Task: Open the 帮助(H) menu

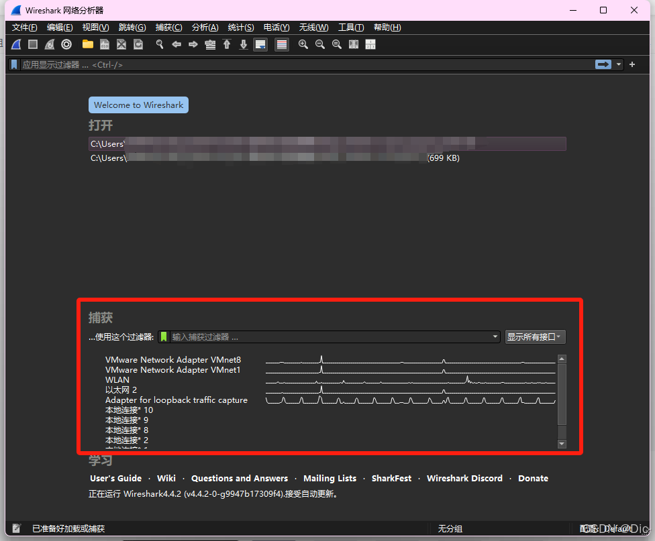Action: click(x=387, y=27)
